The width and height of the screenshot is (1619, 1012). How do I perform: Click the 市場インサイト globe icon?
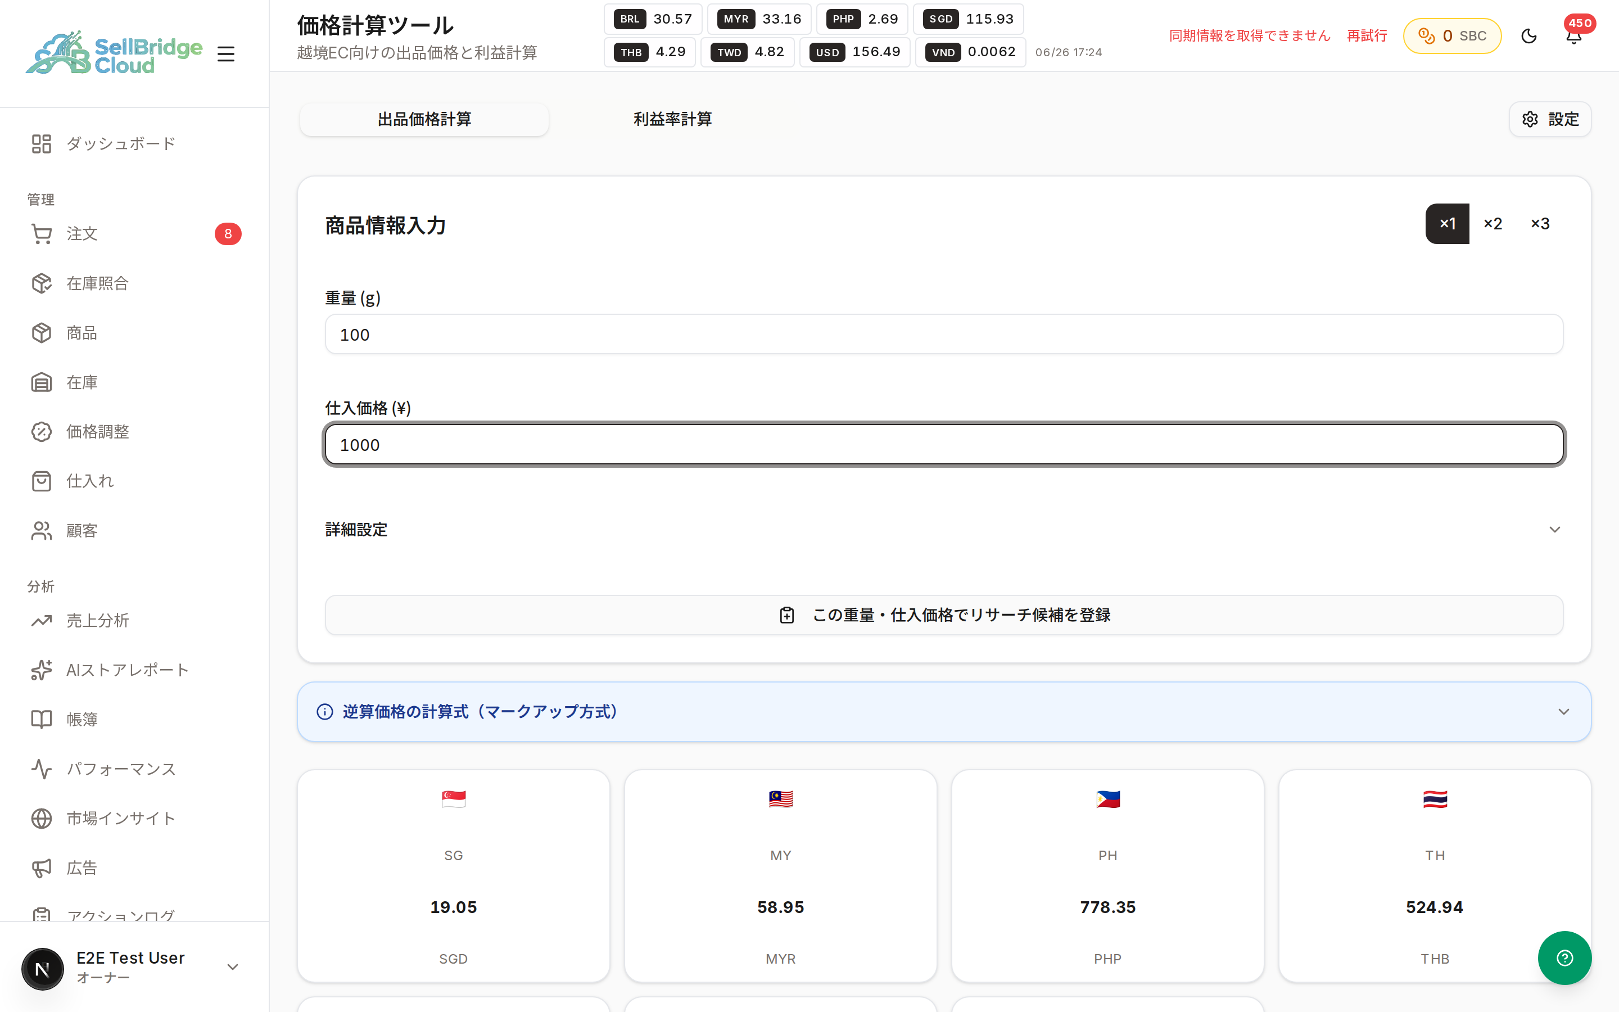(x=42, y=819)
